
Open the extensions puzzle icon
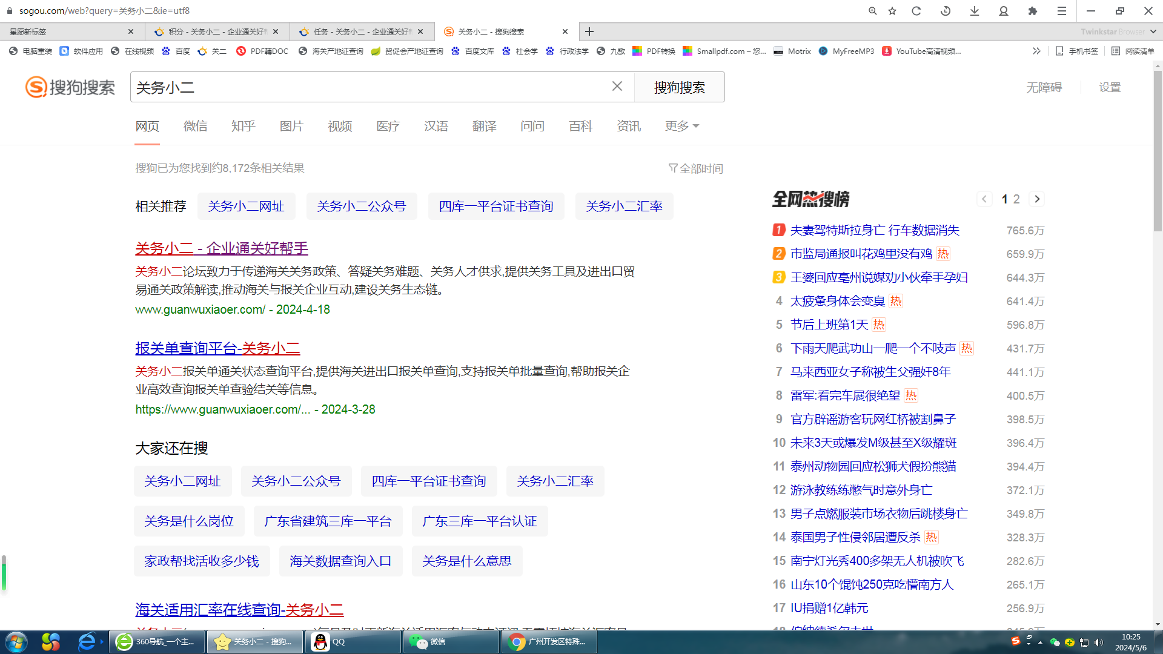coord(1033,11)
